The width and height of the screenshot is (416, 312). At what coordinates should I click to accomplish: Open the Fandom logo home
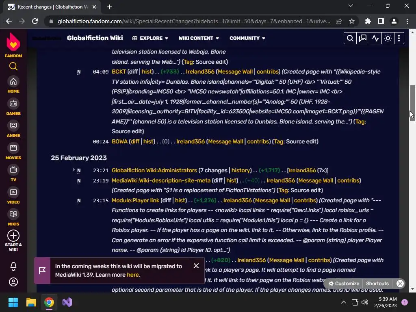click(x=13, y=45)
